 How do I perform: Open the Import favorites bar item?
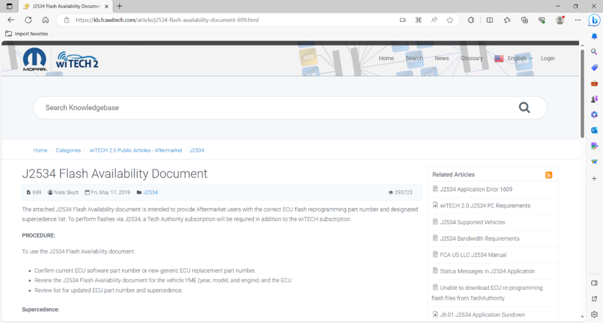[26, 34]
